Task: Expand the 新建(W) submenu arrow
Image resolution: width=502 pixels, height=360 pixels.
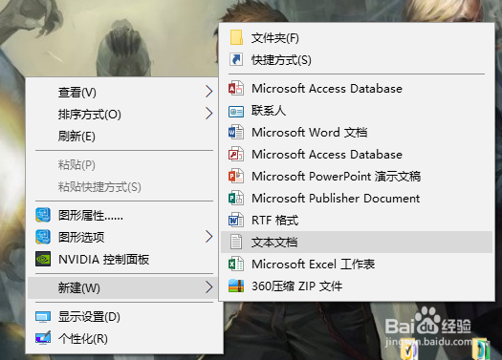Action: [208, 287]
